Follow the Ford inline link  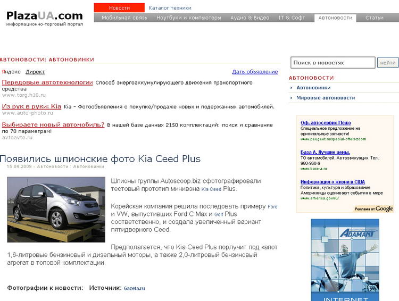[x=272, y=207]
